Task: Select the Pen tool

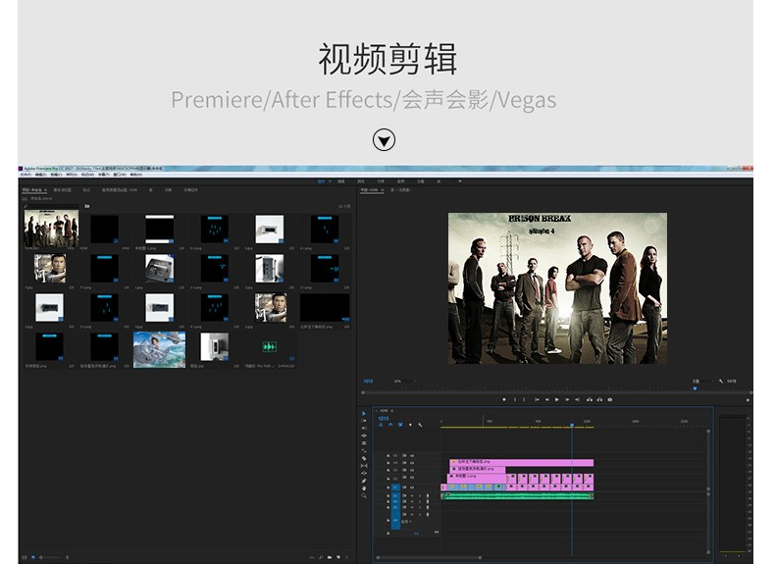Action: tap(364, 481)
